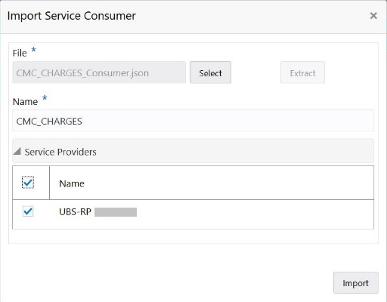Image resolution: width=387 pixels, height=302 pixels.
Task: Click the Name column header
Action: [72, 183]
